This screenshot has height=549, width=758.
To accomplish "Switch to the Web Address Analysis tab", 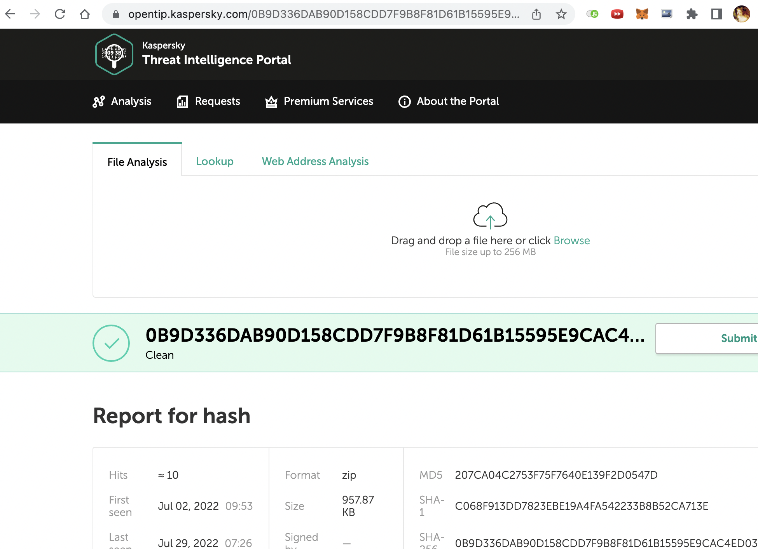I will pos(315,162).
